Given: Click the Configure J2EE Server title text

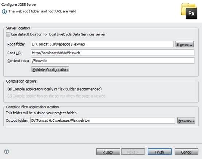Looking at the screenshot, I should click(19, 5).
